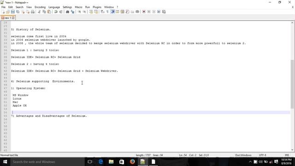Open the Search menu
The width and height of the screenshot is (295, 166).
[19, 7]
